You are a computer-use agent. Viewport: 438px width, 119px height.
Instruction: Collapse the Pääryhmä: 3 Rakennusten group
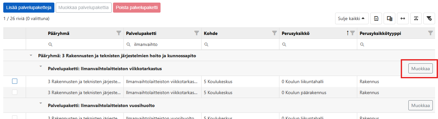pos(31,56)
